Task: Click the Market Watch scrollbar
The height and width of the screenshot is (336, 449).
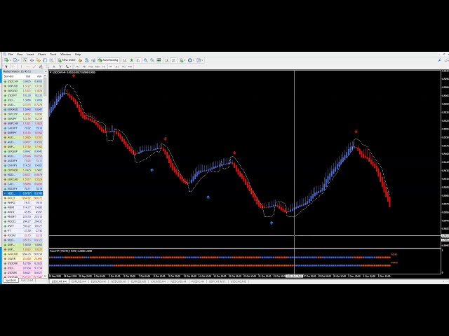Action: 45,175
